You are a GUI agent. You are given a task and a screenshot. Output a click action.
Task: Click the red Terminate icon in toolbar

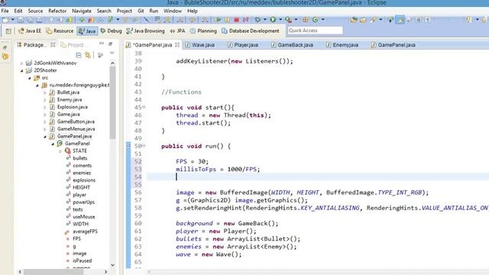point(236,20)
